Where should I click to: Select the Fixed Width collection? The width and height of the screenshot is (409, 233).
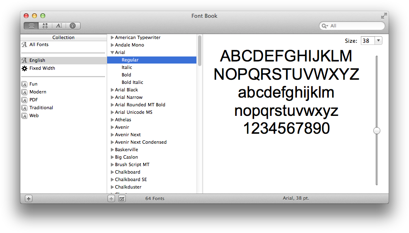tap(42, 68)
